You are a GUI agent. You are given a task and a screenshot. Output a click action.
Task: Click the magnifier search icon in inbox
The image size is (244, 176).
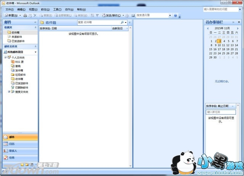pos(122,22)
